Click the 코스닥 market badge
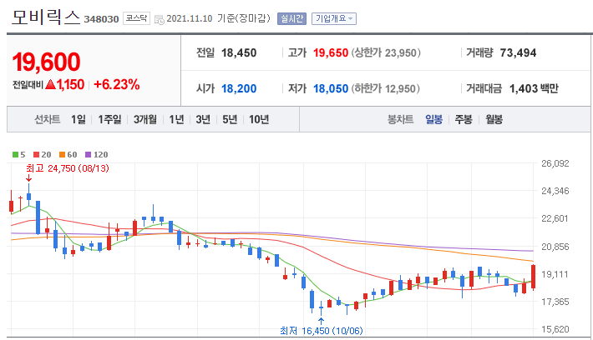Image resolution: width=593 pixels, height=340 pixels. pos(136,18)
